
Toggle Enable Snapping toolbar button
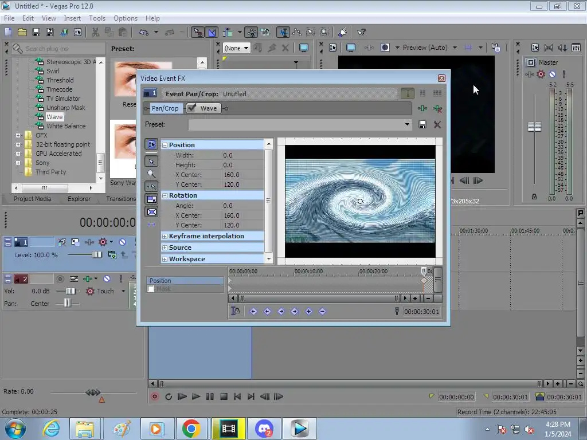pyautogui.click(x=198, y=32)
